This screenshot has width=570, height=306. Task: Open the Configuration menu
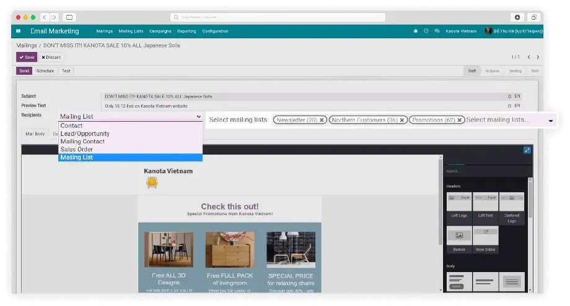coord(215,31)
